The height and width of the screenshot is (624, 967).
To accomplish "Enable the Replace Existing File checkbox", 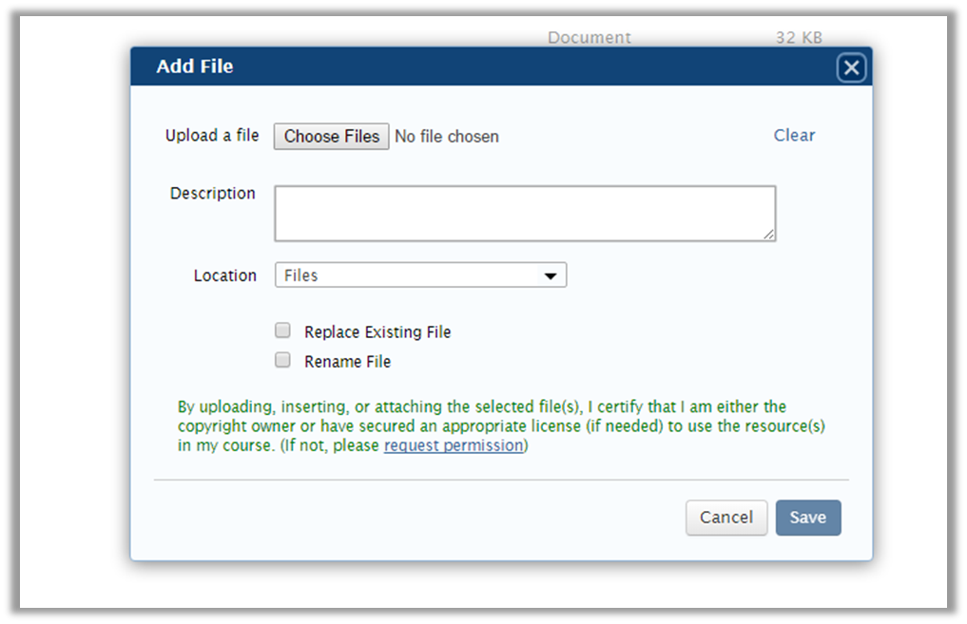I will point(282,331).
